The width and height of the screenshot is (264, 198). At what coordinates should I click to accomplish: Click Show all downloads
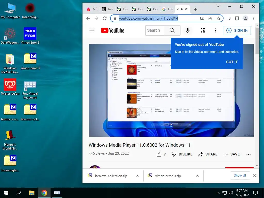point(240,176)
